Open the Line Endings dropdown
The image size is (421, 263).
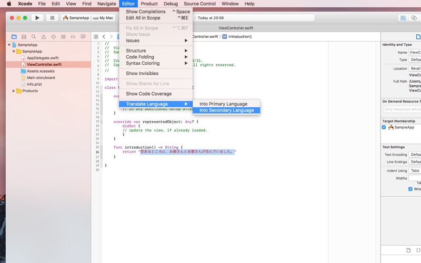click(415, 162)
